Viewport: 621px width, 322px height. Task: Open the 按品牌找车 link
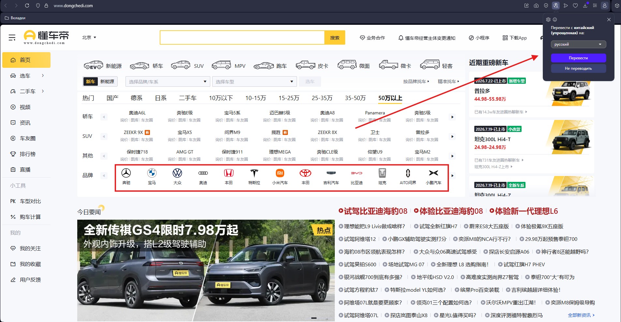(416, 81)
